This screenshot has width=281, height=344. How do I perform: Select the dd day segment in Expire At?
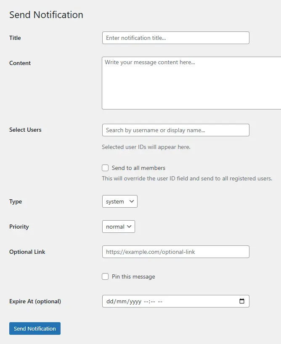(110, 301)
